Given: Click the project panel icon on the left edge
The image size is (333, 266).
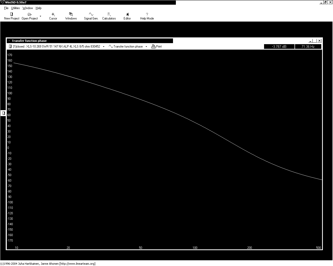Looking at the screenshot, I should (x=3, y=113).
